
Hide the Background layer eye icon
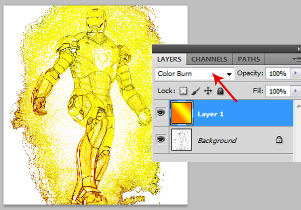[161, 139]
